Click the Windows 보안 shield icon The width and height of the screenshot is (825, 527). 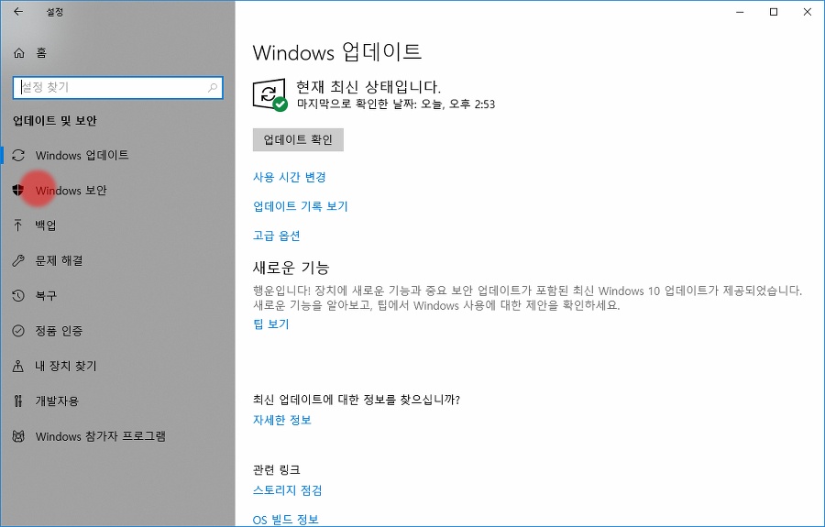coord(18,191)
